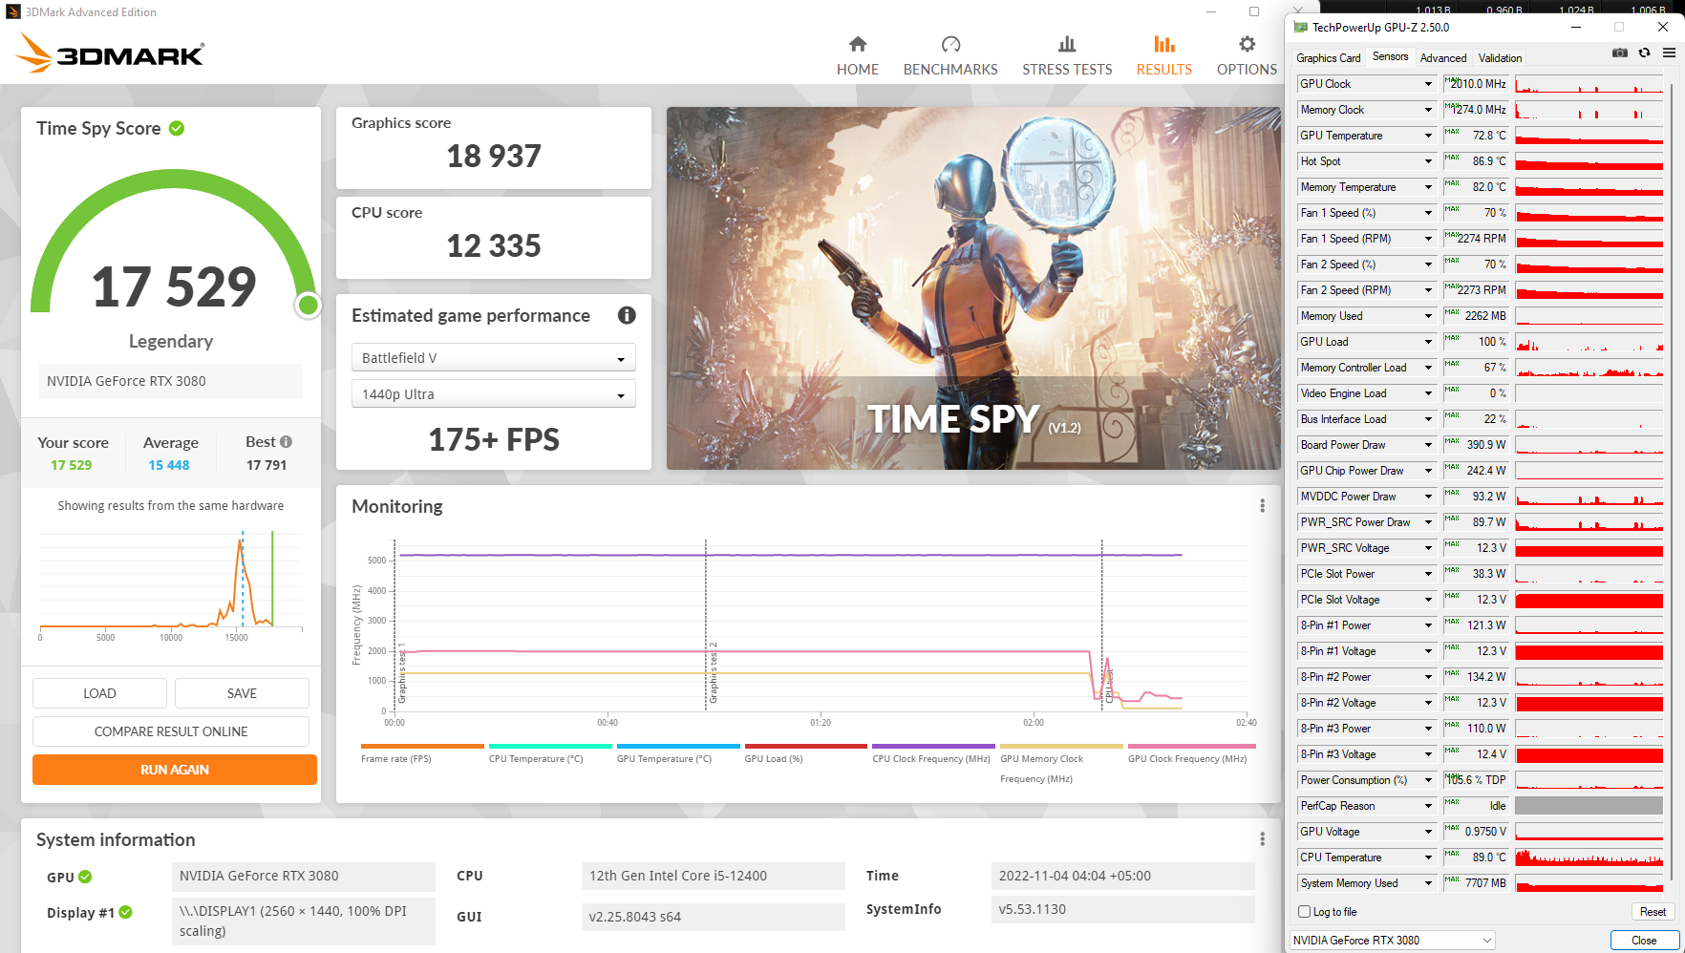1685x953 pixels.
Task: Switch to the Validation tab
Action: click(1501, 58)
